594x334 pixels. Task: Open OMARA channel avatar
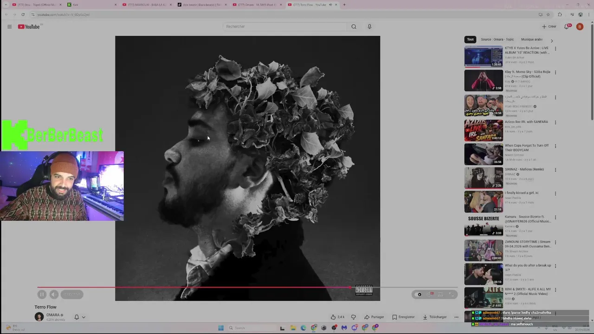pyautogui.click(x=39, y=317)
